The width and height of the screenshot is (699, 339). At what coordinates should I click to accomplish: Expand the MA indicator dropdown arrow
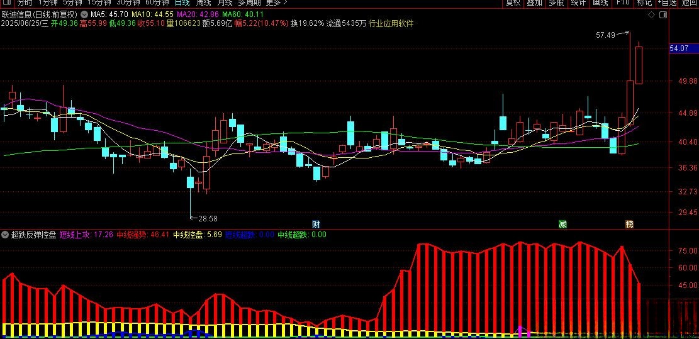pyautogui.click(x=85, y=14)
